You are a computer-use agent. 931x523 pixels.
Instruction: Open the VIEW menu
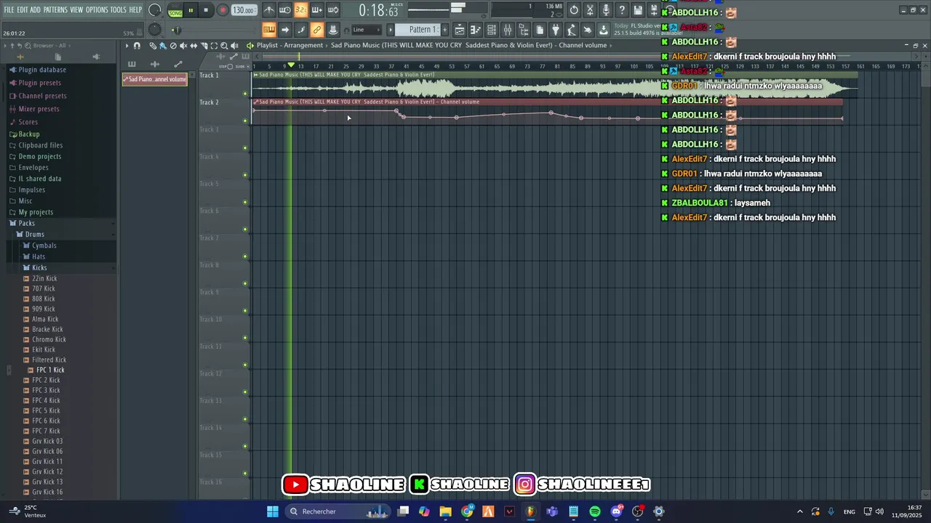pyautogui.click(x=76, y=10)
